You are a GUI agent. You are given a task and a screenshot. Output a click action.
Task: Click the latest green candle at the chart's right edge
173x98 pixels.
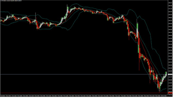pyautogui.click(x=166, y=74)
